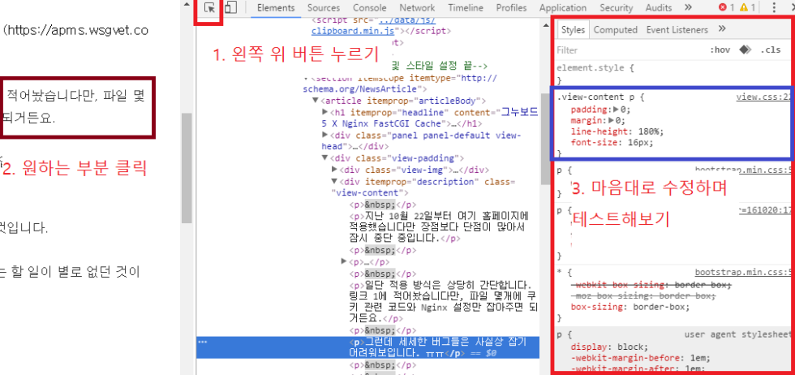This screenshot has width=795, height=375.
Task: Click the red error count icon
Action: pyautogui.click(x=723, y=8)
